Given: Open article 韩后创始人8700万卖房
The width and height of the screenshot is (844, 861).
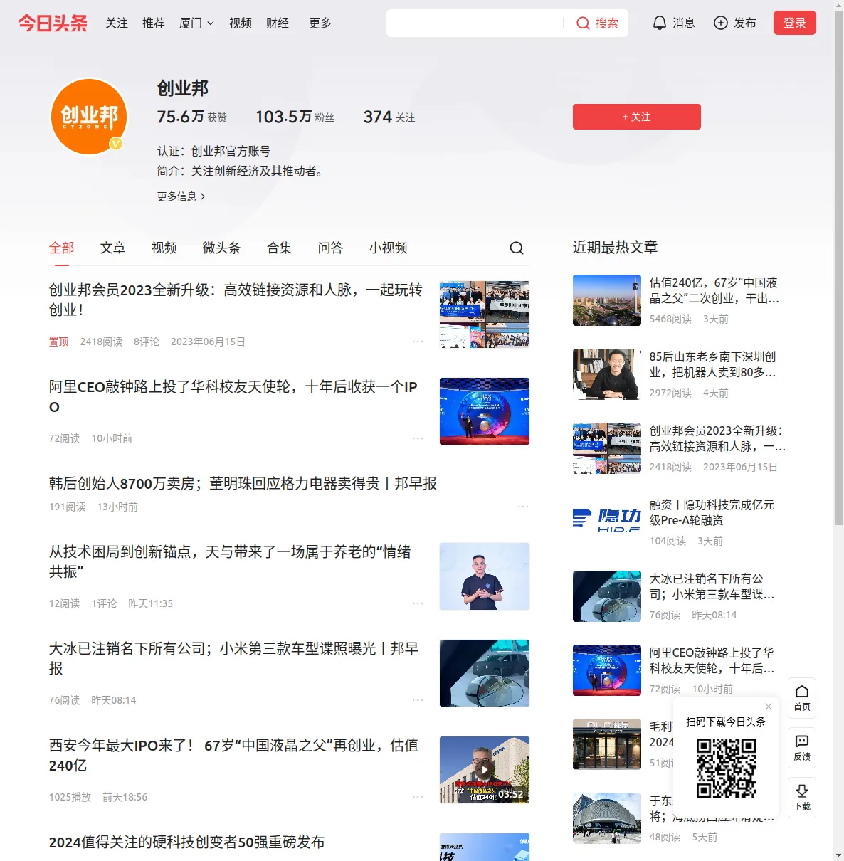Looking at the screenshot, I should click(243, 483).
